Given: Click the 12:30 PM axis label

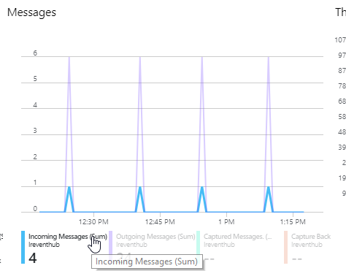Looking at the screenshot, I should coord(93,222).
